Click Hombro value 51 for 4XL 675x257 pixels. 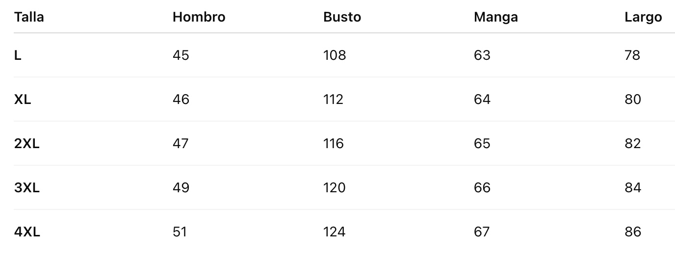point(180,232)
